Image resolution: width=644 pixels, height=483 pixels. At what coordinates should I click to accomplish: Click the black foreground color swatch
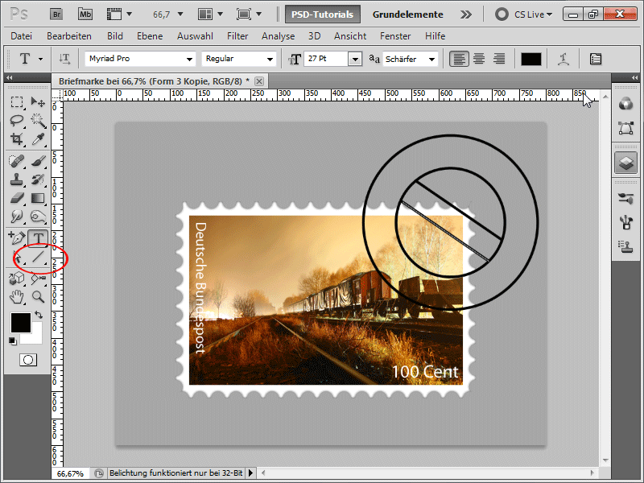click(x=21, y=323)
